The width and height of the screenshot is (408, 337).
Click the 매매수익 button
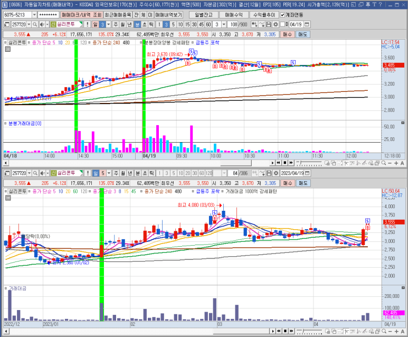coord(234,15)
